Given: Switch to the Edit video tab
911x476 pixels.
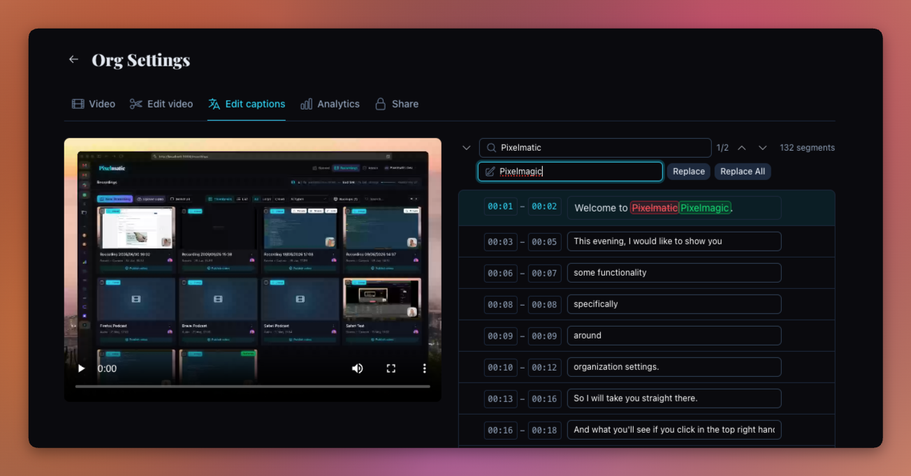Looking at the screenshot, I should coord(161,104).
